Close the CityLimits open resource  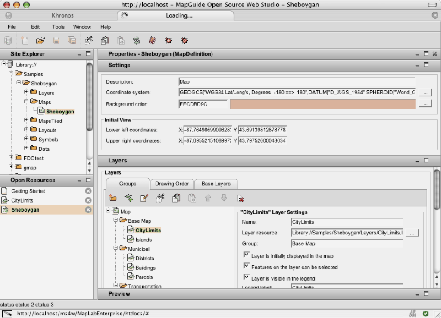pos(88,201)
